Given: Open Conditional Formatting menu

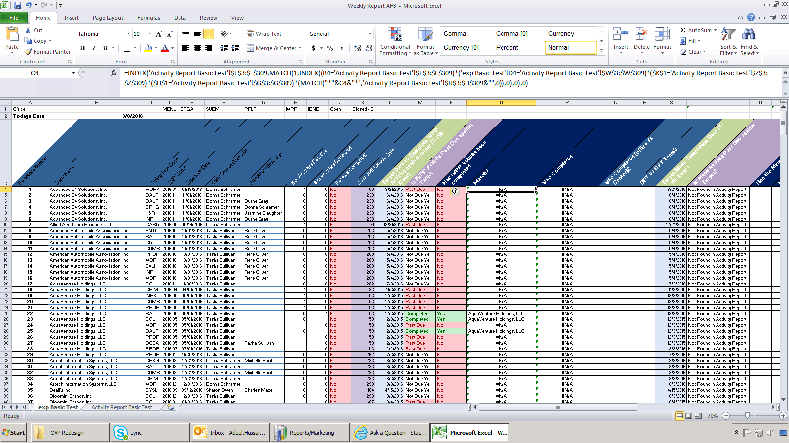Looking at the screenshot, I should pyautogui.click(x=395, y=42).
